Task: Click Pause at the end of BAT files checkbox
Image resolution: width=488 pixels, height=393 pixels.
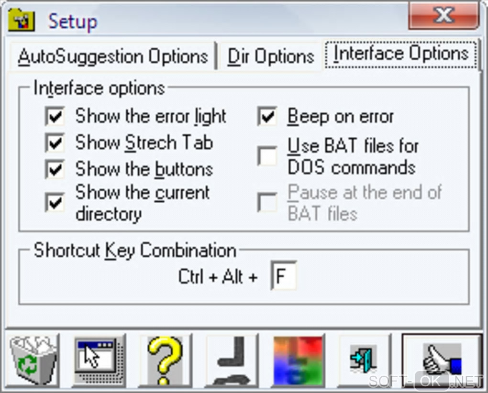Action: coord(267,202)
